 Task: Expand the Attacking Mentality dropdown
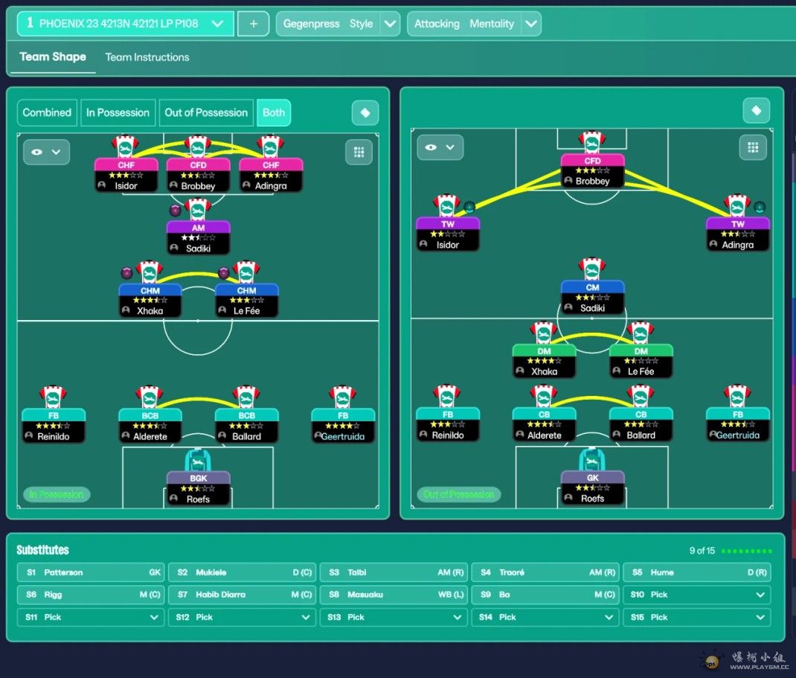pyautogui.click(x=530, y=24)
